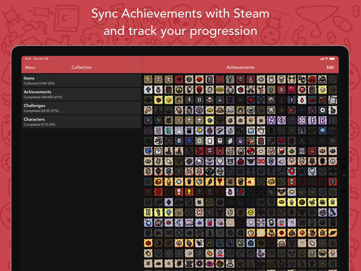Select the nail on green achievement
This screenshot has height=271, width=361.
tap(230, 79)
